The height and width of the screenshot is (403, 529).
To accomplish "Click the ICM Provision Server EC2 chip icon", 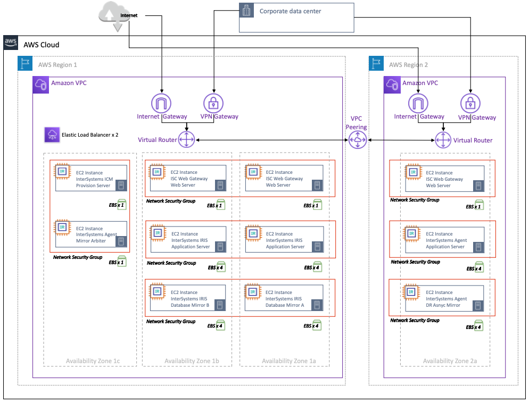I will click(62, 171).
